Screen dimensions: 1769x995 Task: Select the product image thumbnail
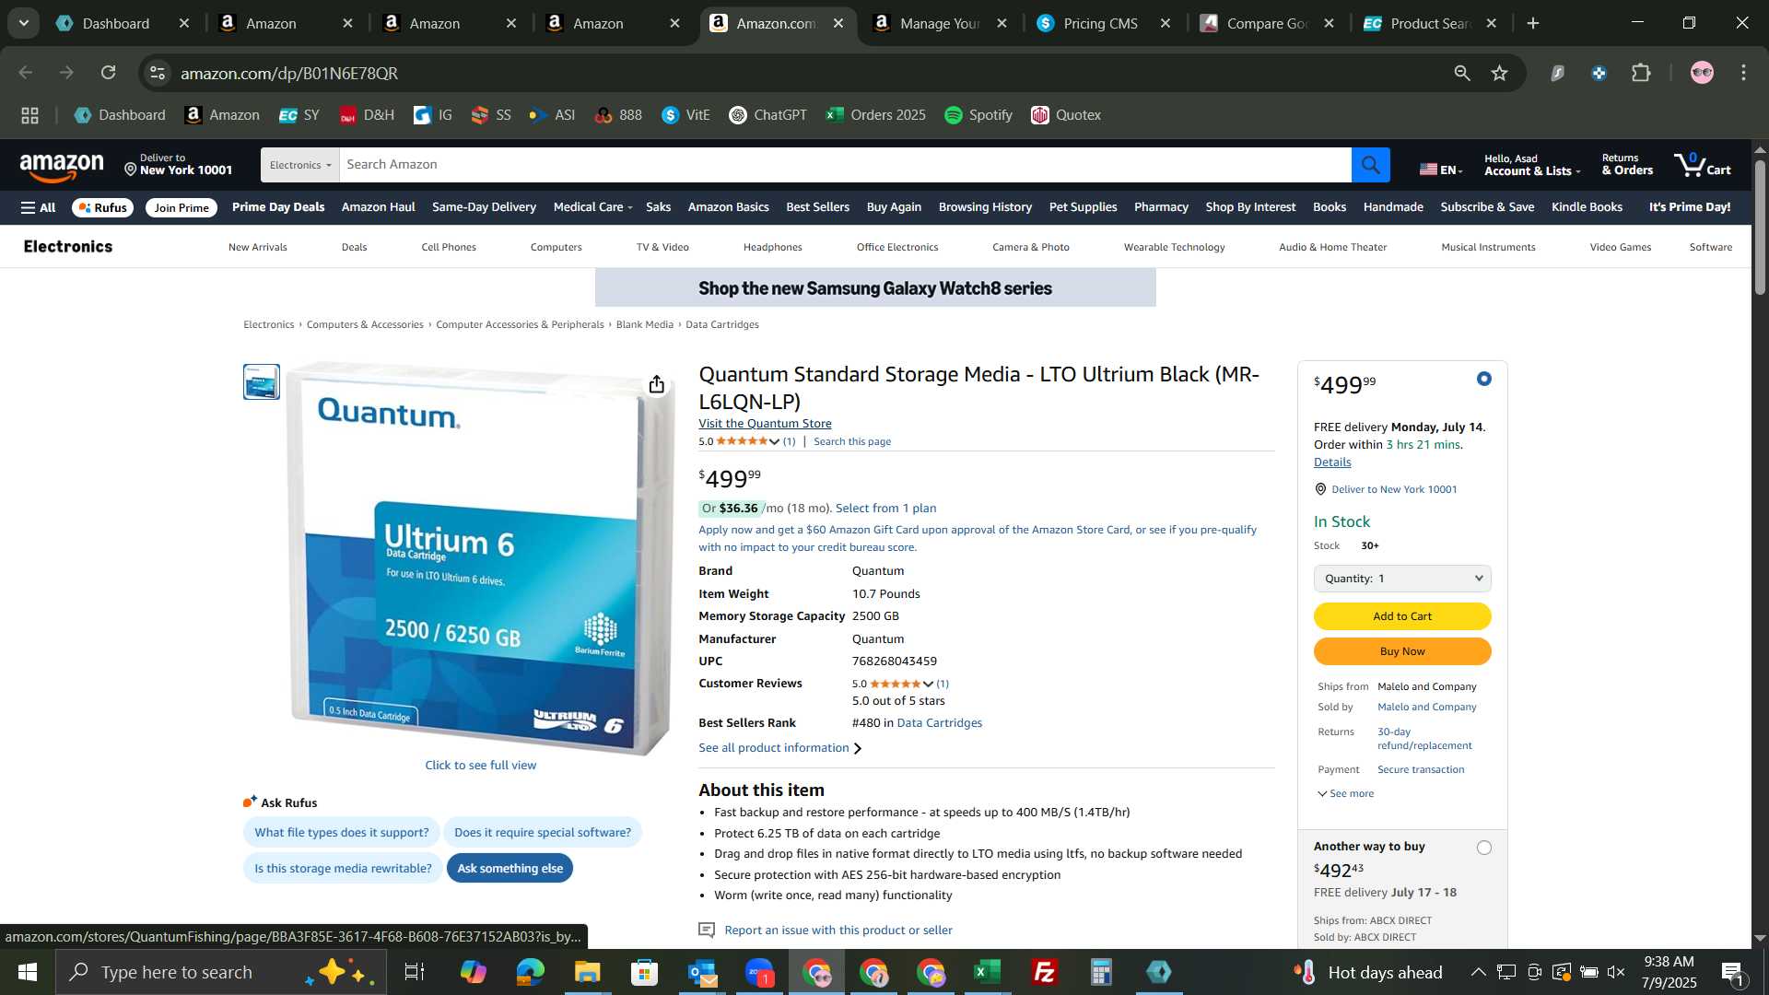tap(262, 381)
